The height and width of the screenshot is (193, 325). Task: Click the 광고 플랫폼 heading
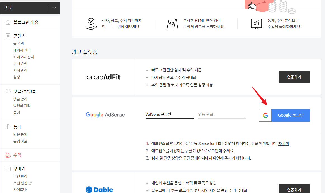click(x=85, y=52)
